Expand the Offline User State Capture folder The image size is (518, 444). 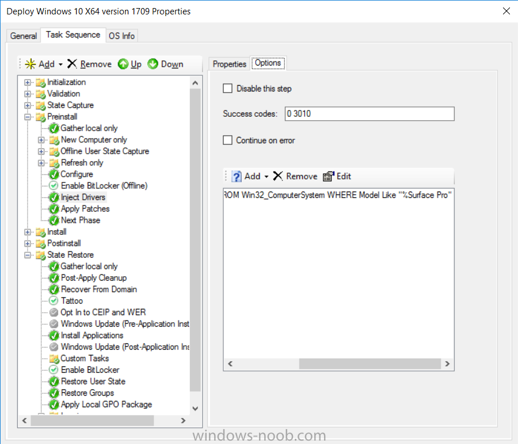[41, 151]
